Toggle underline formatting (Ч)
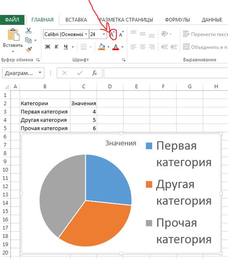 click(x=66, y=47)
